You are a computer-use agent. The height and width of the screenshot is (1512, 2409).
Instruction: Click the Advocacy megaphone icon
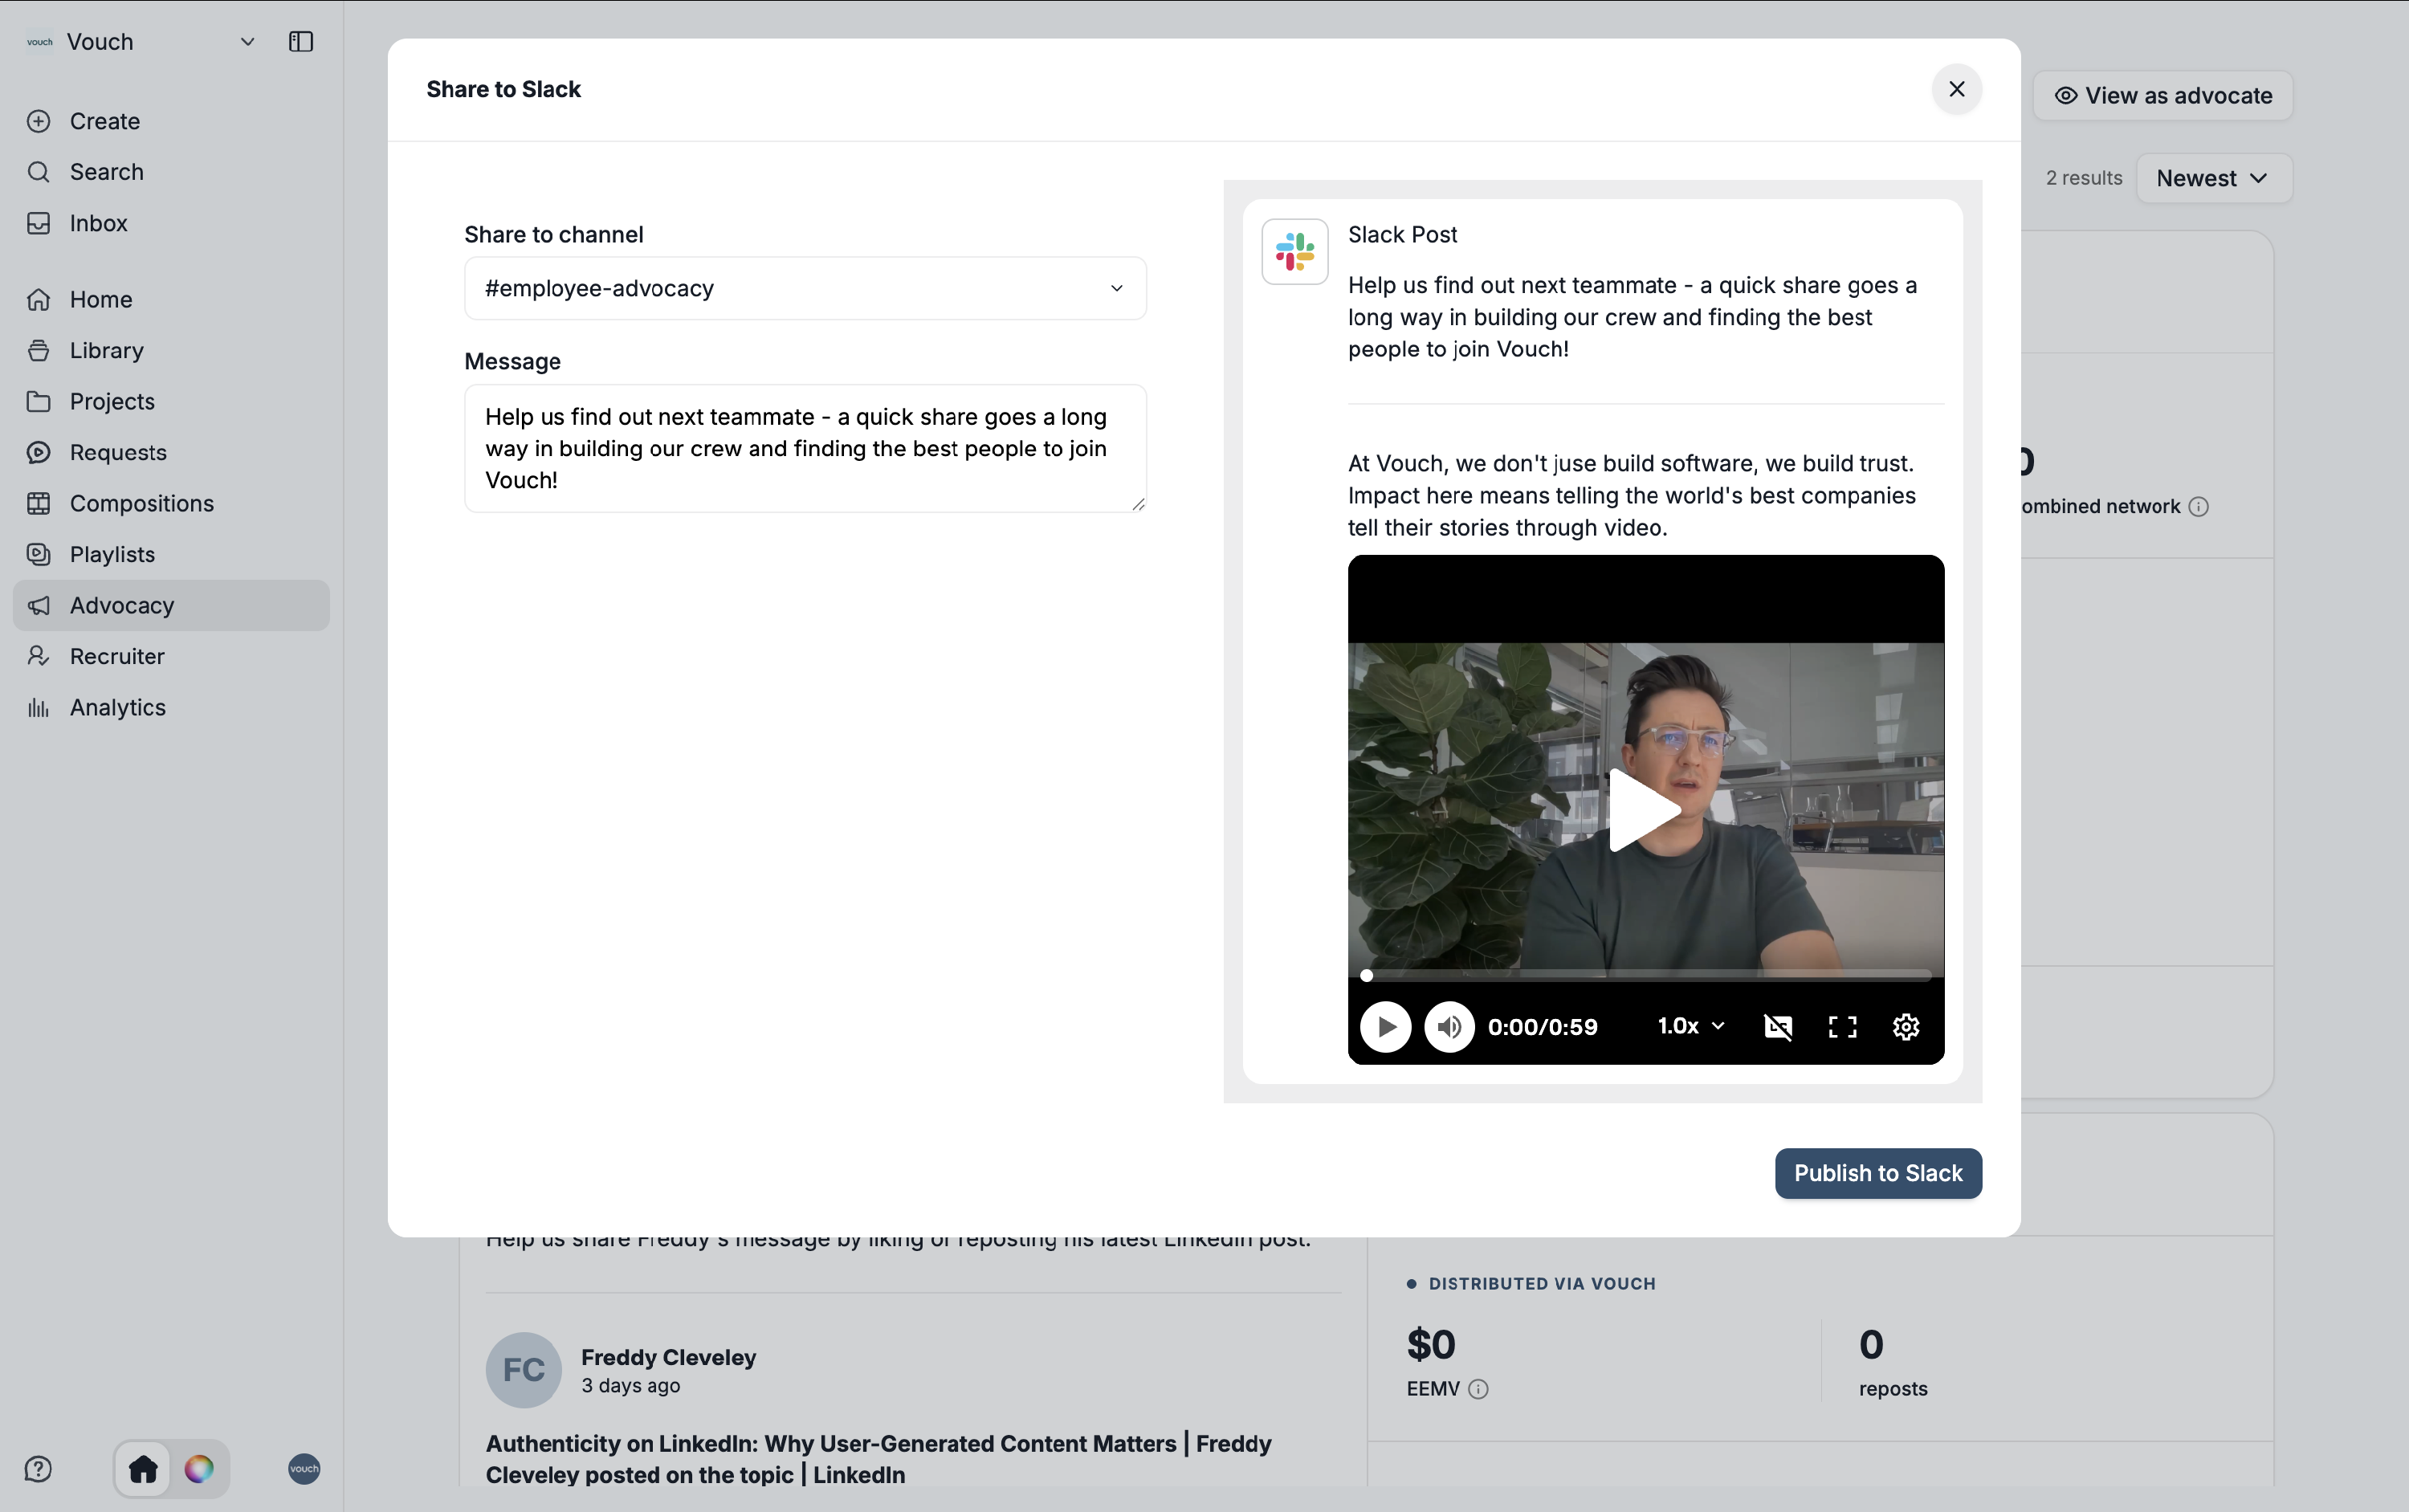pos(39,605)
